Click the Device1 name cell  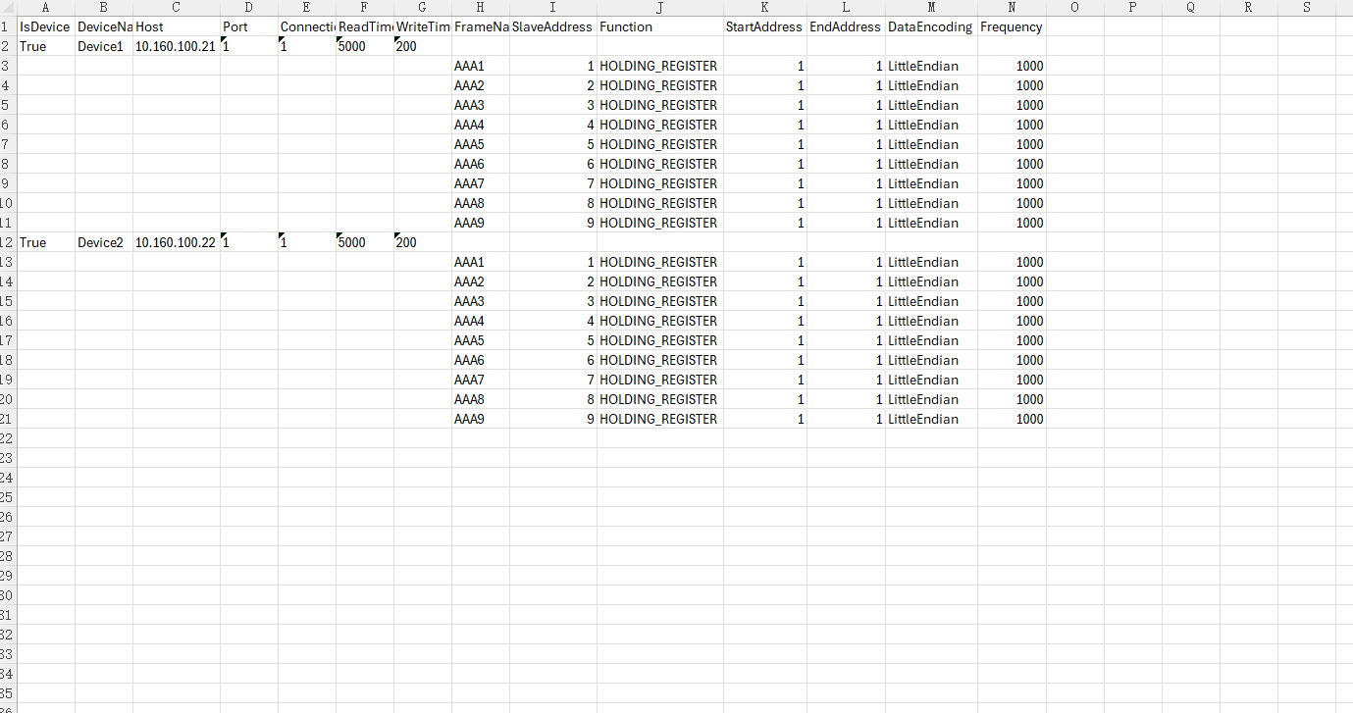click(x=101, y=46)
